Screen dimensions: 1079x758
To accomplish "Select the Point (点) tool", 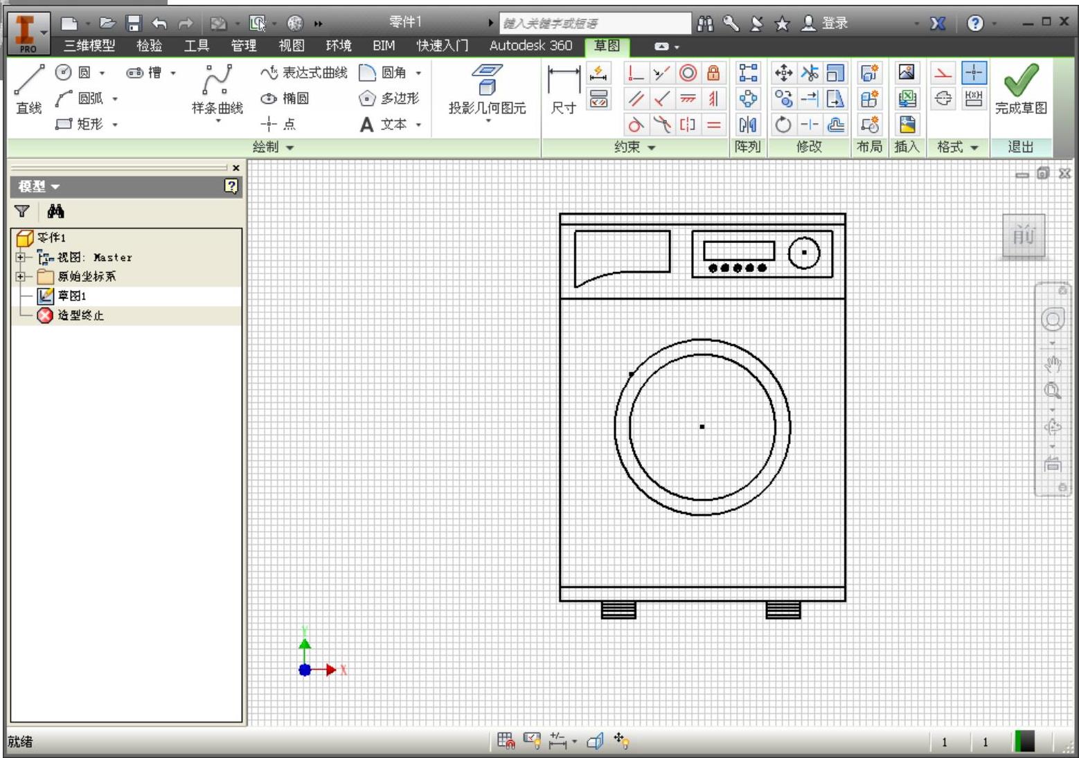I will point(278,124).
